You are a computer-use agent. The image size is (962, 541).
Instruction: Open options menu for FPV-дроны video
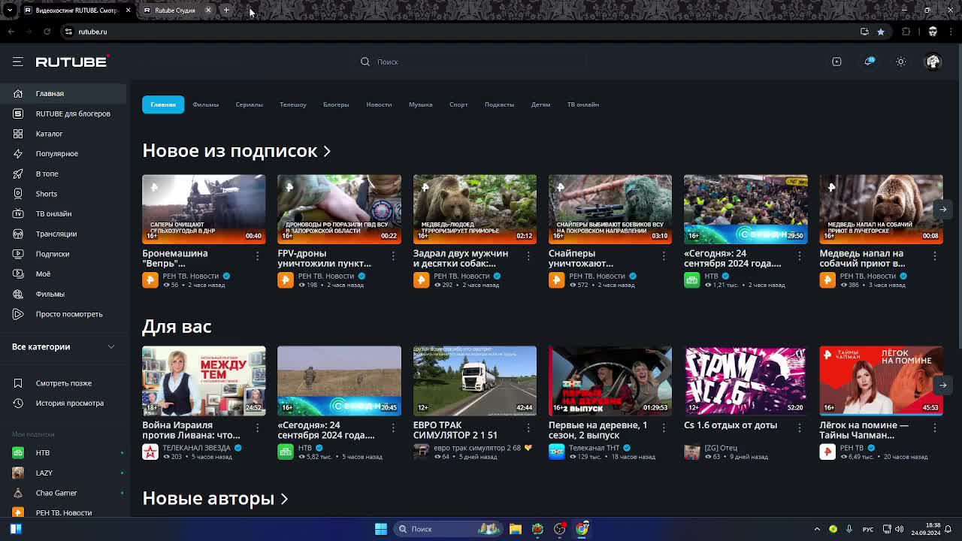393,256
